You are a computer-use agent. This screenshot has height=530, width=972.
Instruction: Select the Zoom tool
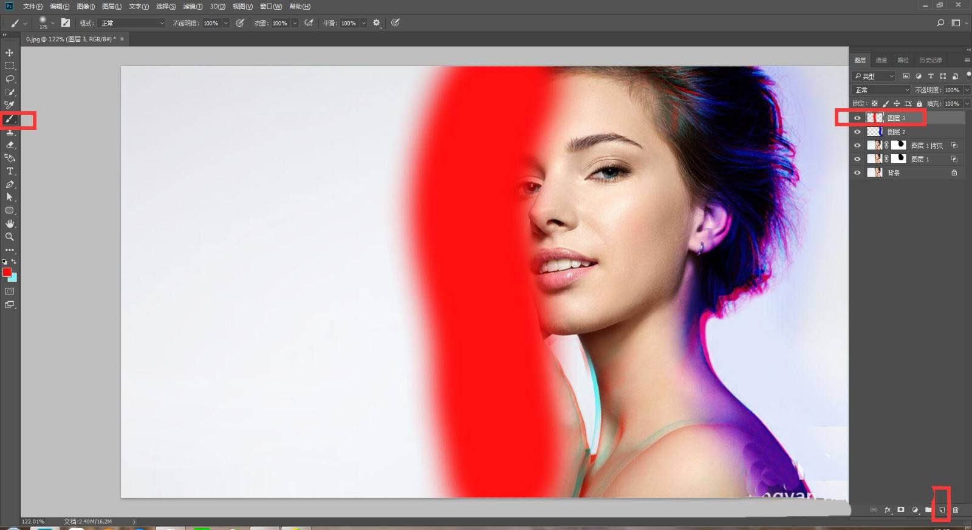10,237
